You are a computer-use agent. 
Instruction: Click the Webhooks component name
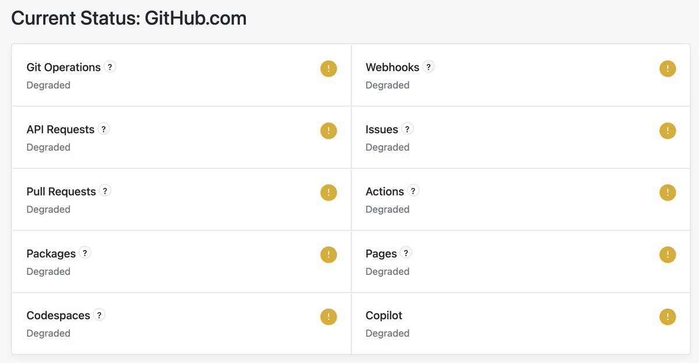point(393,68)
